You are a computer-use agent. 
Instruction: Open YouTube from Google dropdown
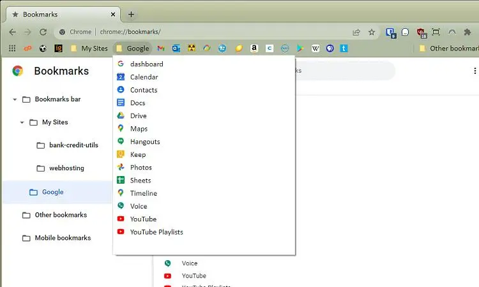(204, 219)
